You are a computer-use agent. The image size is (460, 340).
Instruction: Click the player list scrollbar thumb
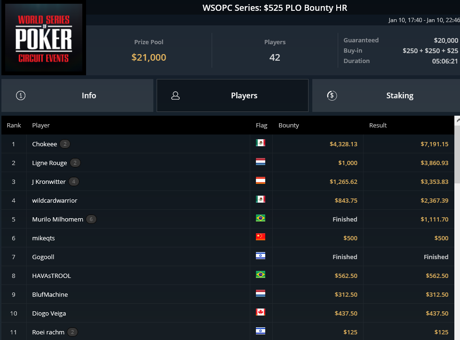click(457, 155)
